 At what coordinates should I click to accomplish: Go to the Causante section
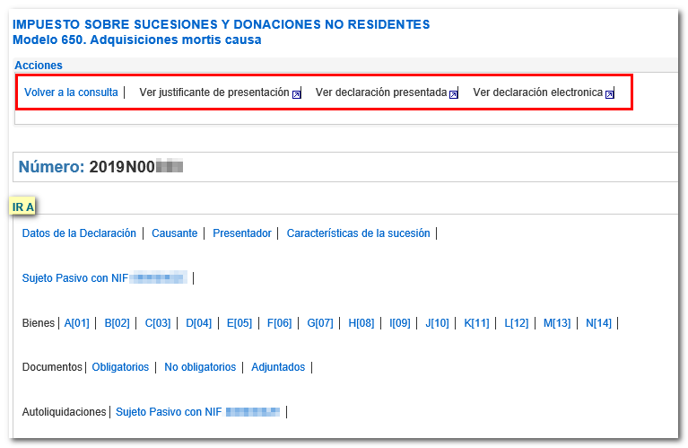tap(174, 233)
